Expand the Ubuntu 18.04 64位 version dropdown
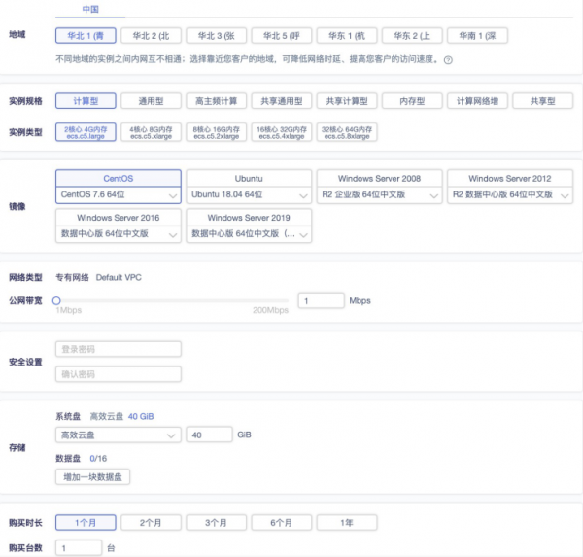The height and width of the screenshot is (557, 583). [x=249, y=194]
